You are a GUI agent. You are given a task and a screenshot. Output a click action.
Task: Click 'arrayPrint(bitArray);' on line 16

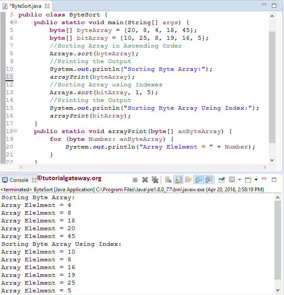(x=90, y=116)
